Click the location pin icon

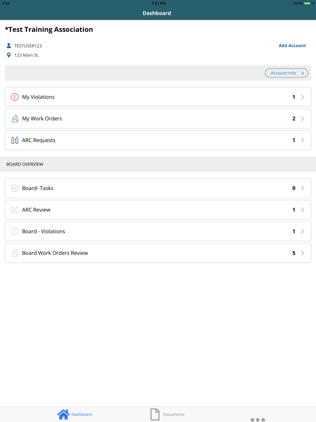[9, 55]
